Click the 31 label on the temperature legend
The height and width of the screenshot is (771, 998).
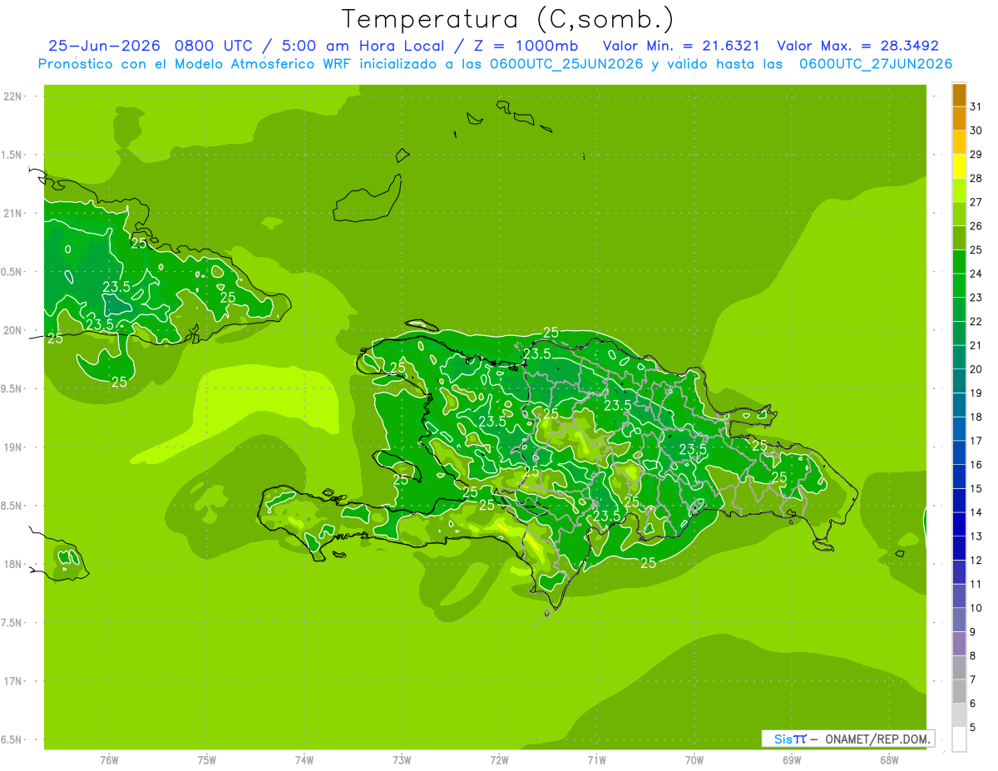tap(976, 106)
